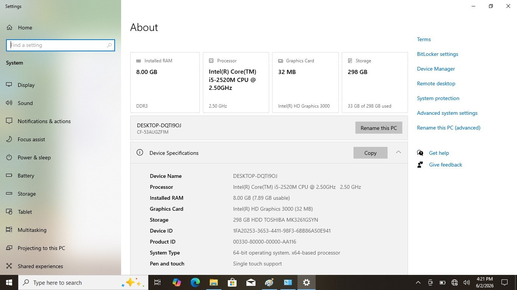Click Rename this PC (advanced) link
The image size is (517, 290).
448,128
